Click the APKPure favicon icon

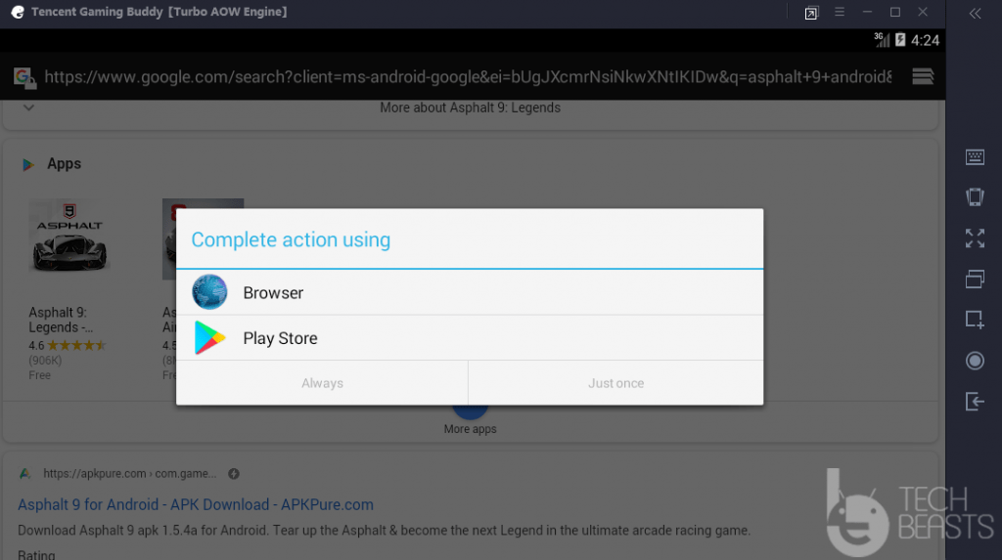pyautogui.click(x=24, y=474)
